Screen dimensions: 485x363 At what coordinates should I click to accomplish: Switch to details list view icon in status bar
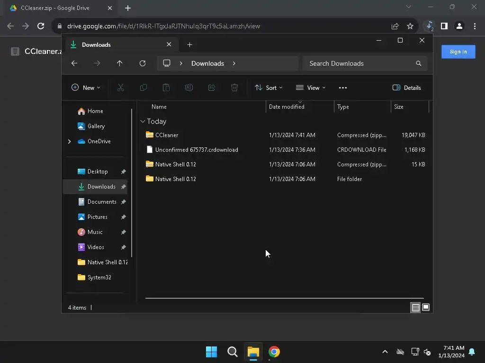415,307
